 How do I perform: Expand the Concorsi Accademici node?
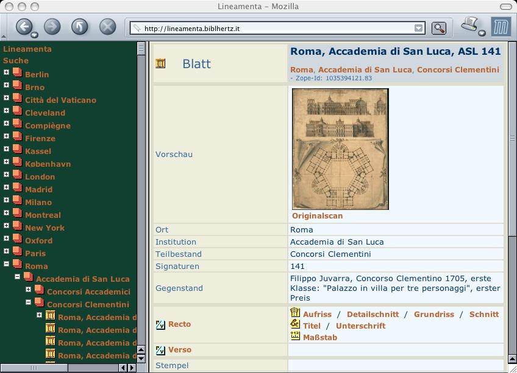[x=29, y=291]
